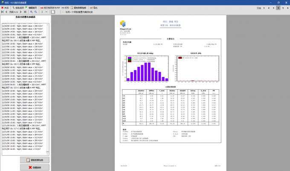Click the T_Amb table column header
The height and width of the screenshot is (171, 290).
point(162,91)
